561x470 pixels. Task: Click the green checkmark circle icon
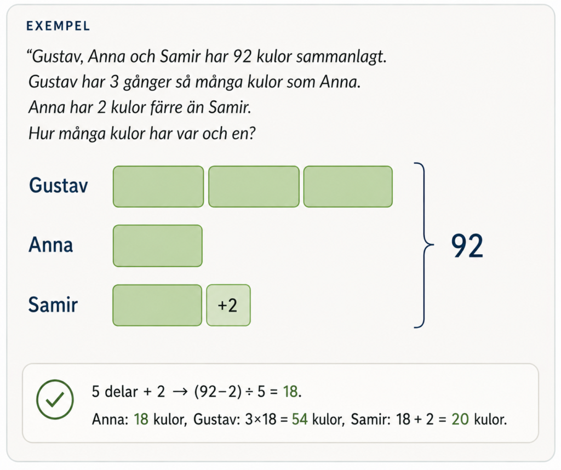(55, 399)
